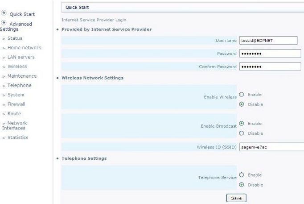Viewport: 304px width, 204px height.
Task: Click the Username input field
Action: tap(268, 40)
